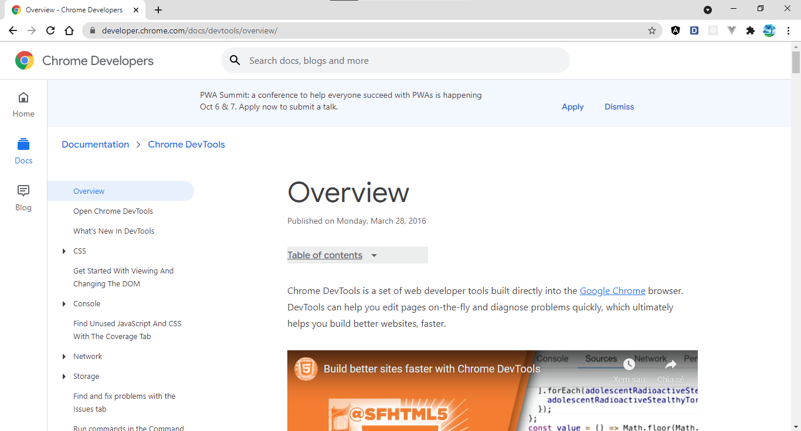Open the Chrome profile avatar
The height and width of the screenshot is (431, 801).
coord(769,30)
